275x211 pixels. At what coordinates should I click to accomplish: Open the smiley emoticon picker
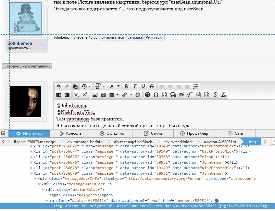point(147,95)
